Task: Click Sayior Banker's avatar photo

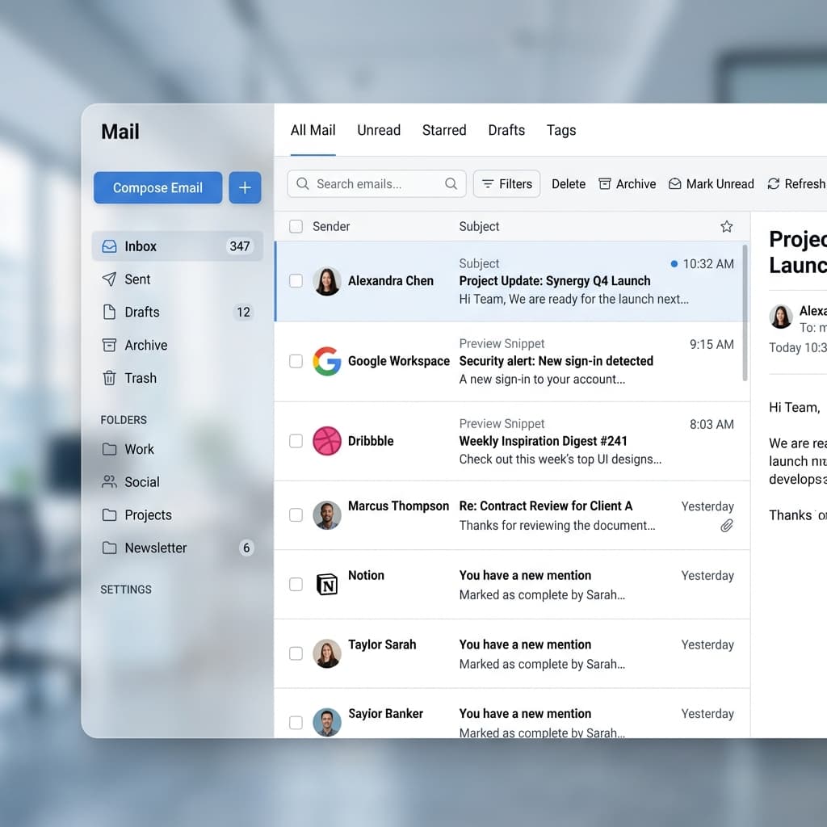Action: click(x=327, y=722)
